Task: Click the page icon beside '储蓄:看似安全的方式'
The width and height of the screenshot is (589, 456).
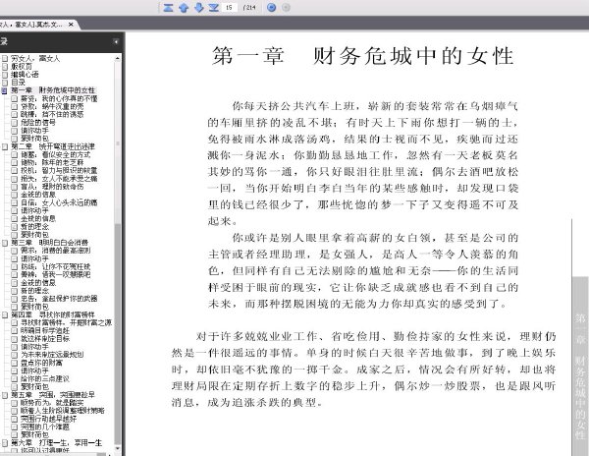Action: [14, 154]
